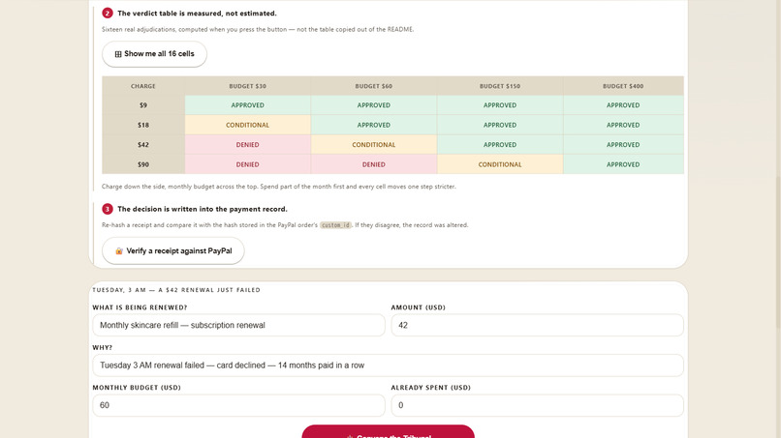Focus the Amount (USD) field
The image size is (781, 438).
pos(537,325)
